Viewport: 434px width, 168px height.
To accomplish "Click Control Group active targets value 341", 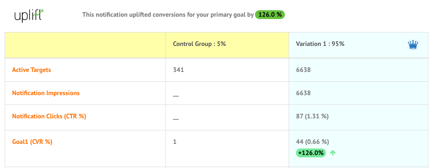I will [178, 70].
